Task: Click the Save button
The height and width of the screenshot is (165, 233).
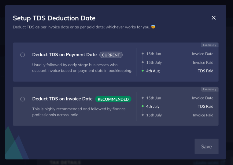Action: point(206,146)
